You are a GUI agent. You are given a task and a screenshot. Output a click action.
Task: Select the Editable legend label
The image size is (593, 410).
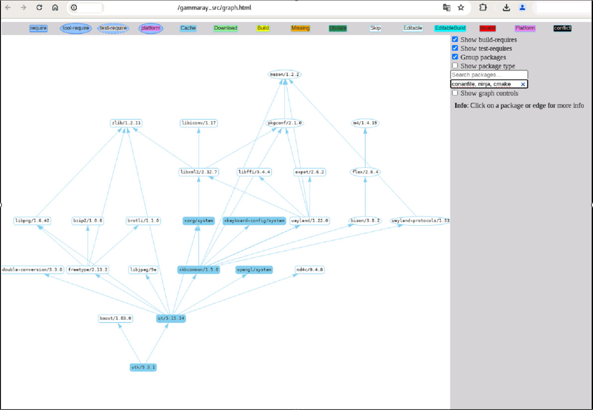coord(413,28)
